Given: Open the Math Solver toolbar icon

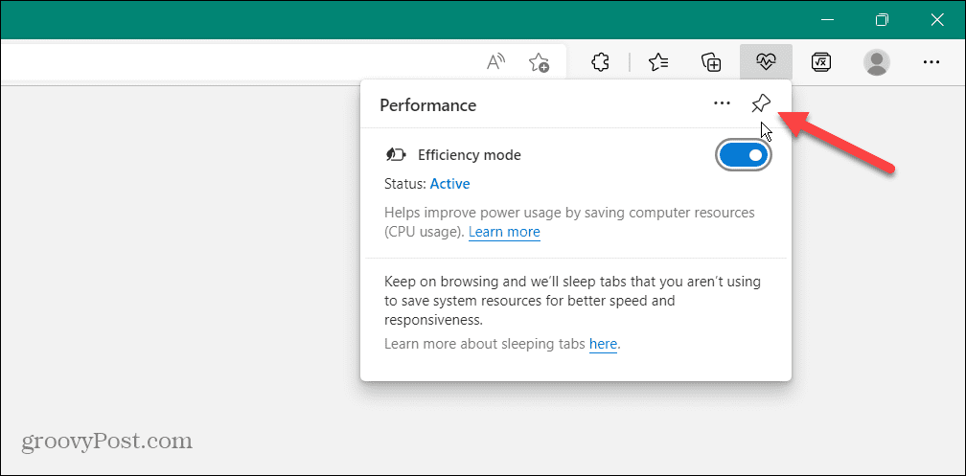Looking at the screenshot, I should tap(820, 62).
